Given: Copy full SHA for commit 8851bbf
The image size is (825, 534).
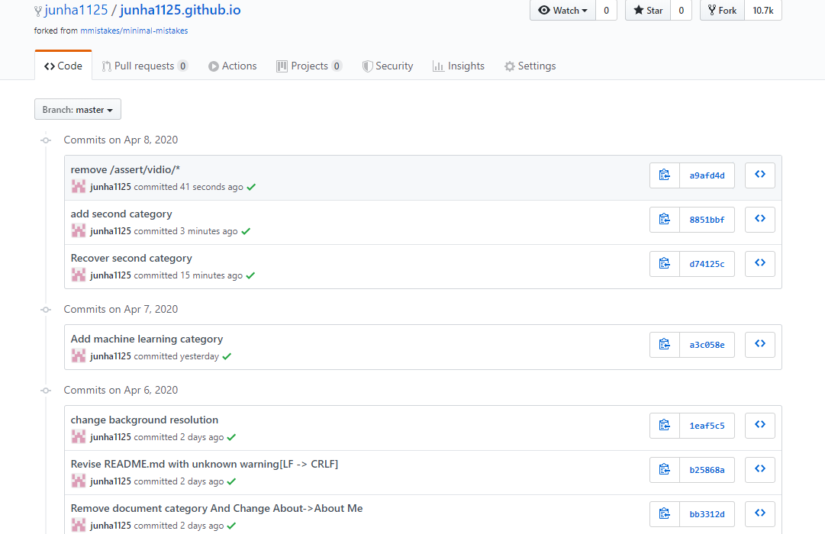Looking at the screenshot, I should (665, 220).
